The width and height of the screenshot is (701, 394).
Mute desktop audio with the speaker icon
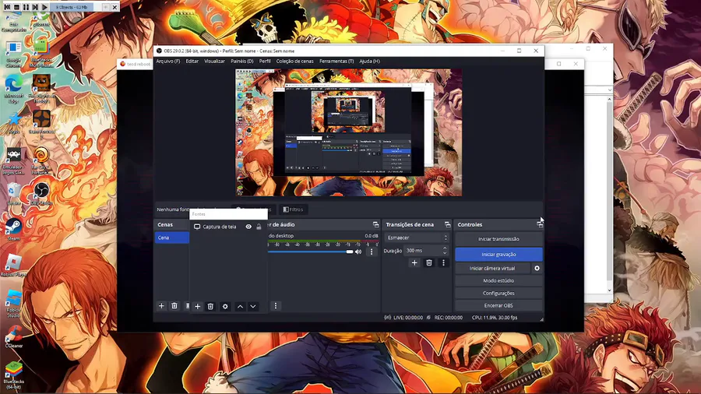358,252
